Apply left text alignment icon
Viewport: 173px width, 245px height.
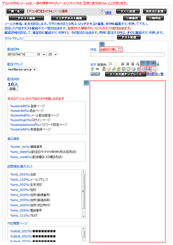click(x=123, y=64)
